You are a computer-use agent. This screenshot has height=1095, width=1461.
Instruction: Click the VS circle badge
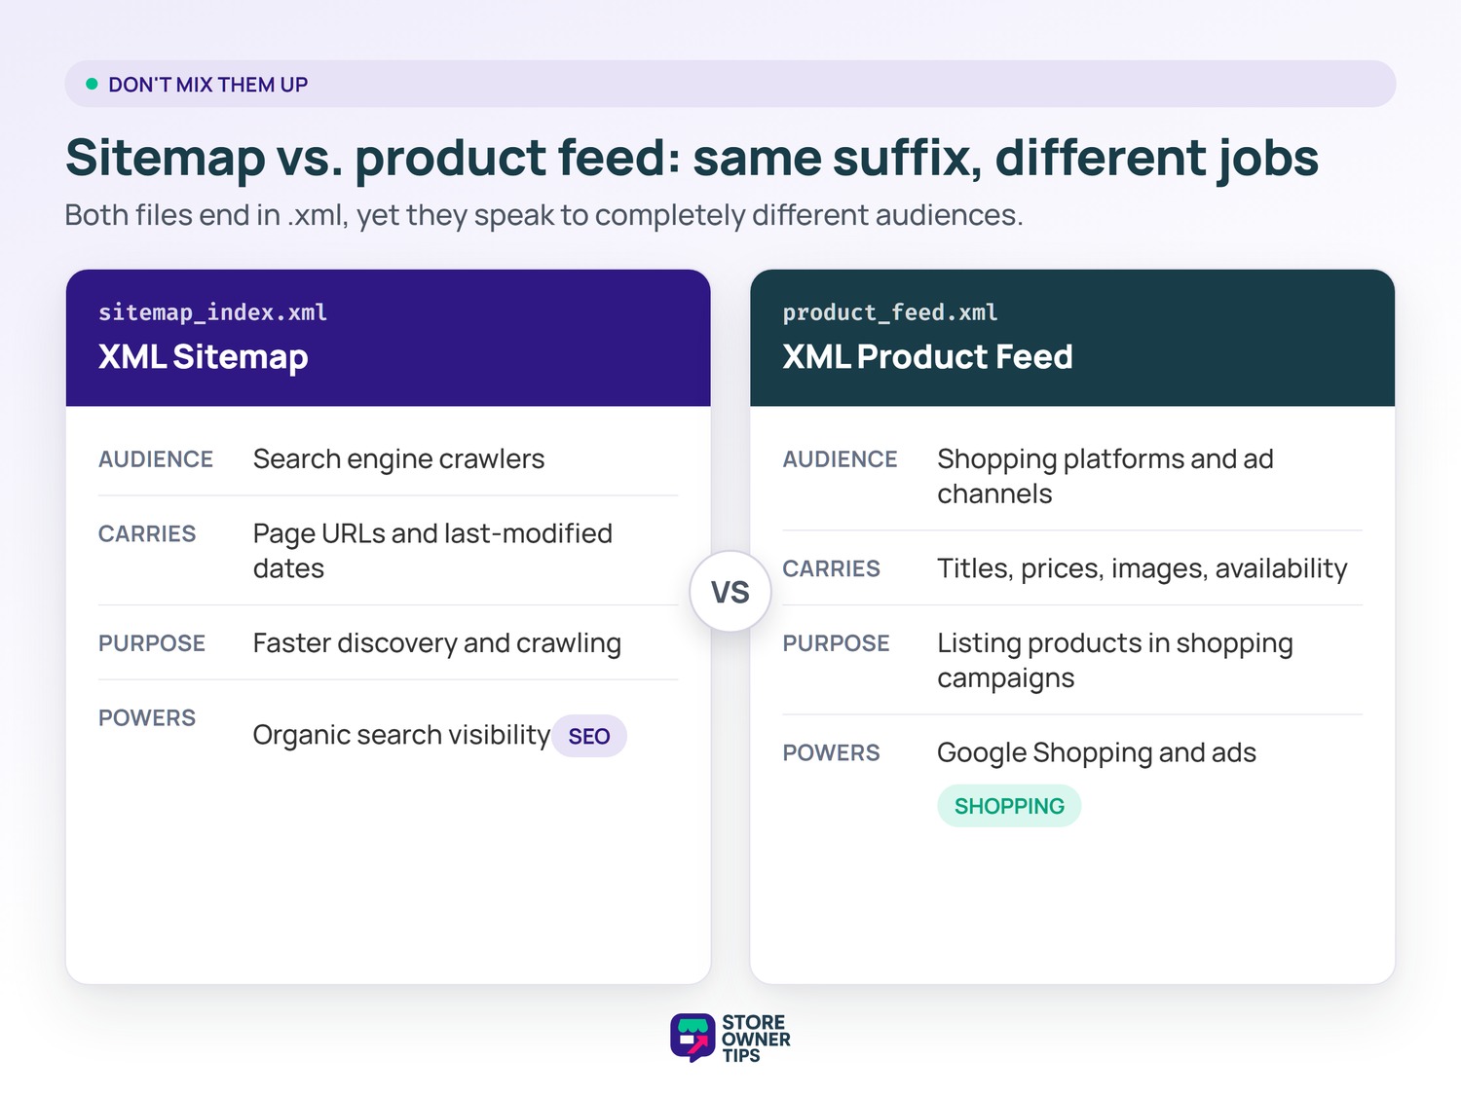[730, 592]
